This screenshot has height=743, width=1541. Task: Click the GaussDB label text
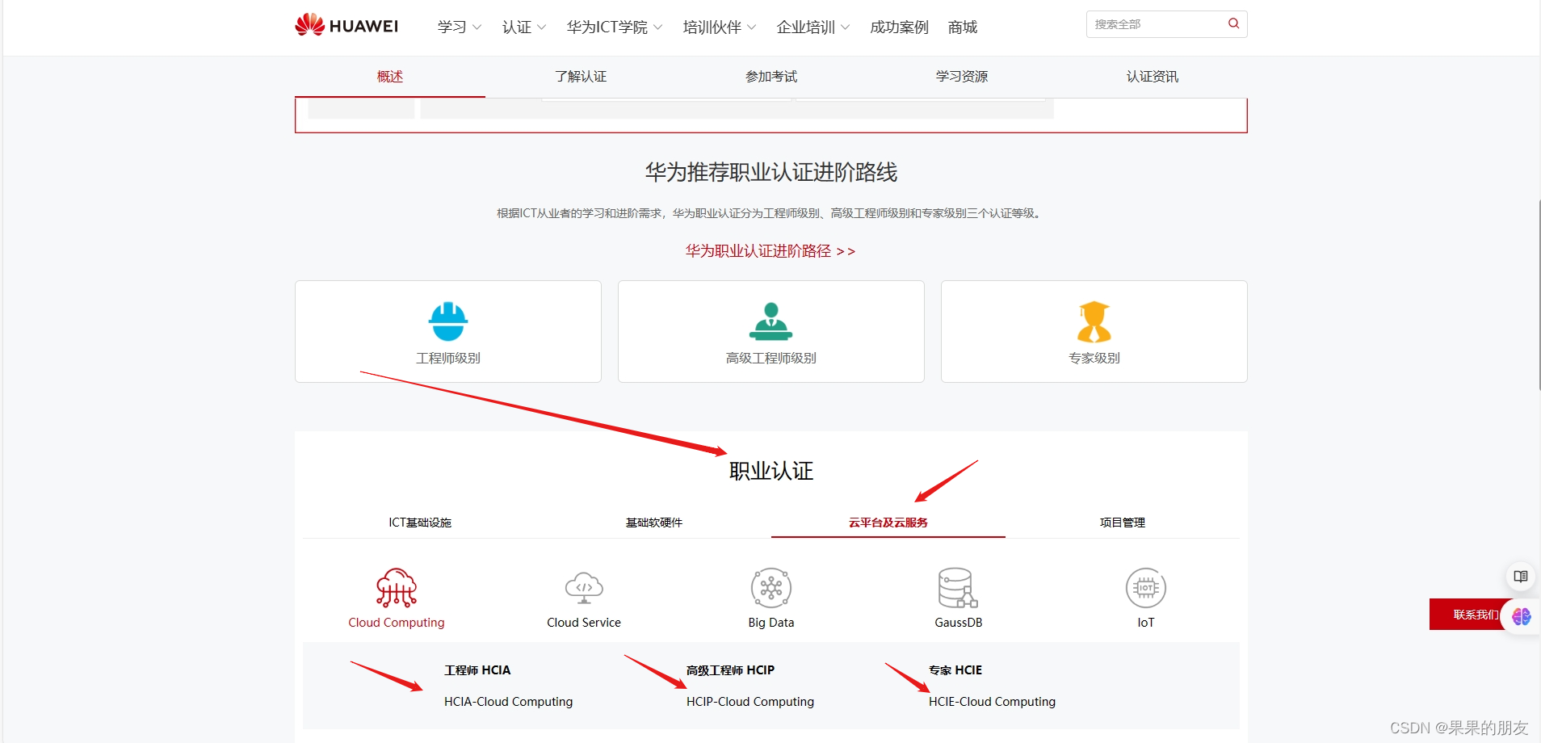click(x=959, y=623)
